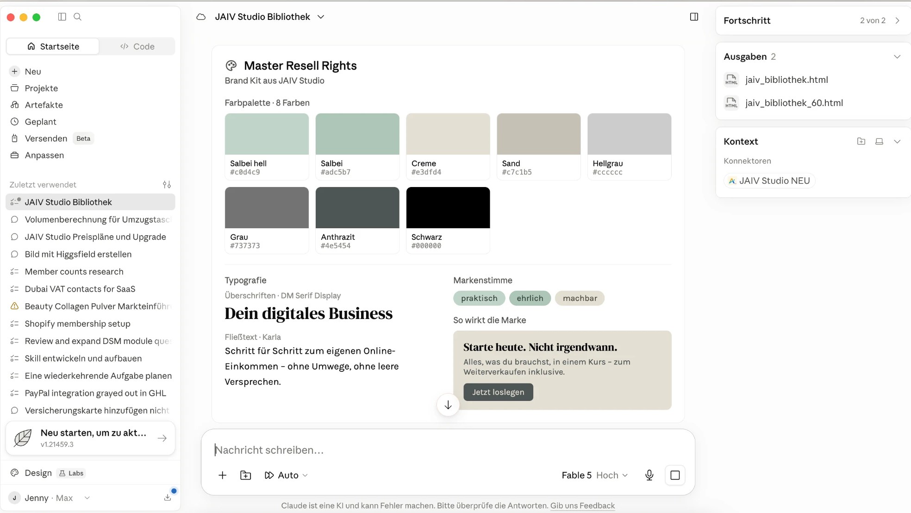The width and height of the screenshot is (911, 513).
Task: Open Skill entwickeln und aufbauen
Action: (x=90, y=358)
